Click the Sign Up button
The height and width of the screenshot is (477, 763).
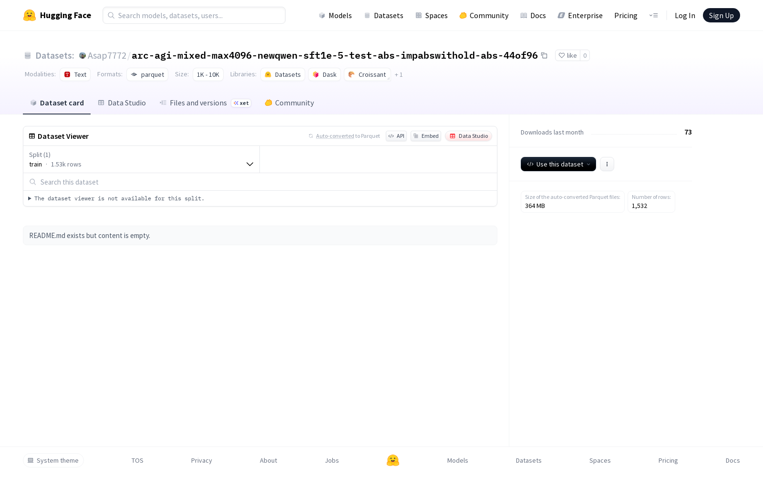[722, 15]
